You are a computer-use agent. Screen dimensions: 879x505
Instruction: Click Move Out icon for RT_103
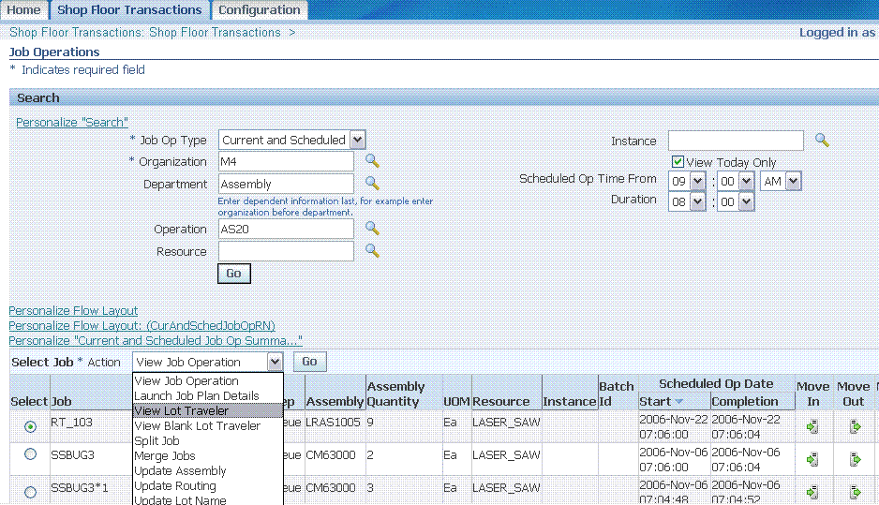click(x=855, y=426)
